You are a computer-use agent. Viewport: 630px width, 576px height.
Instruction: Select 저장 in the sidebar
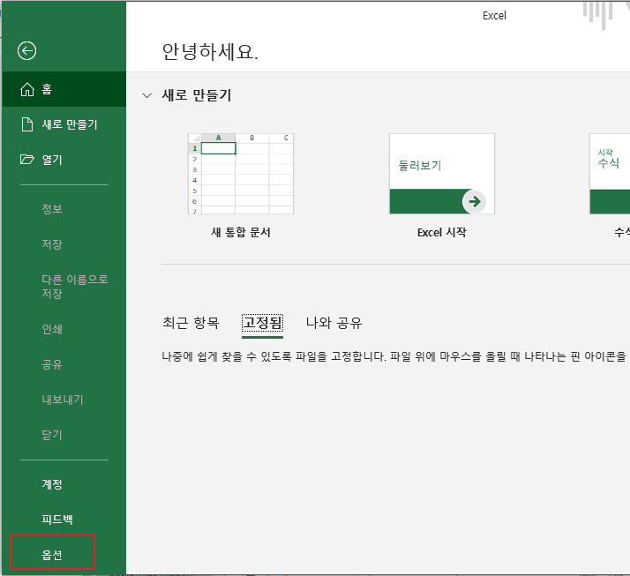pos(52,244)
